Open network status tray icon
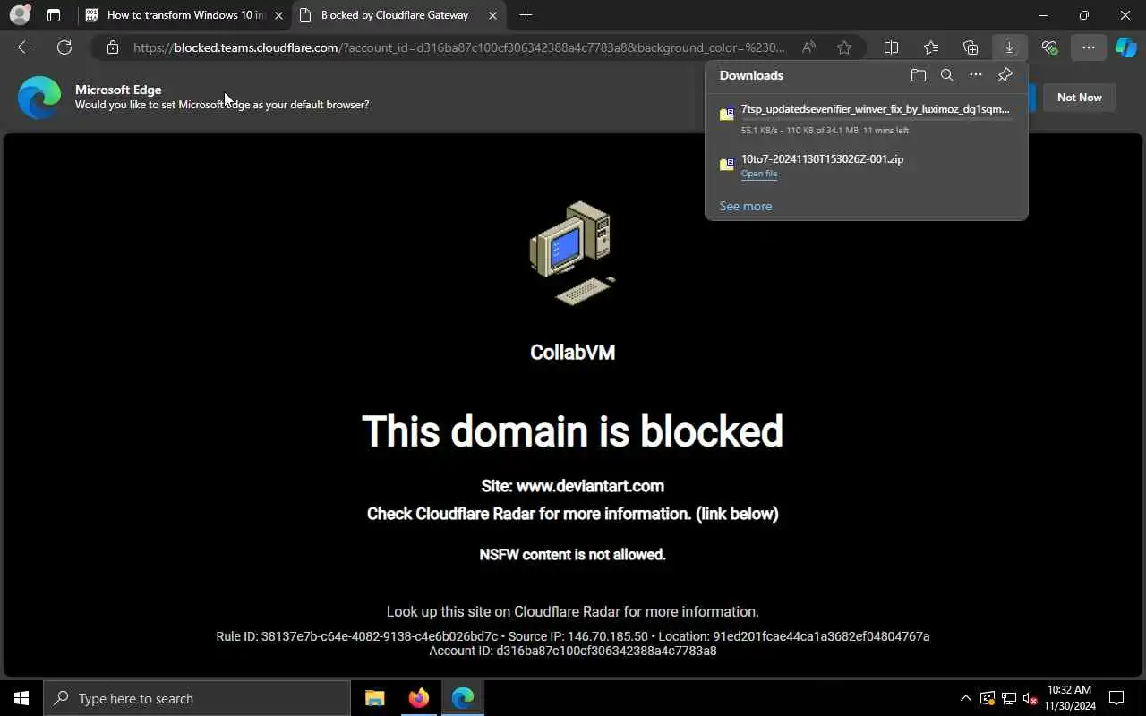The width and height of the screenshot is (1146, 716). pos(1008,698)
